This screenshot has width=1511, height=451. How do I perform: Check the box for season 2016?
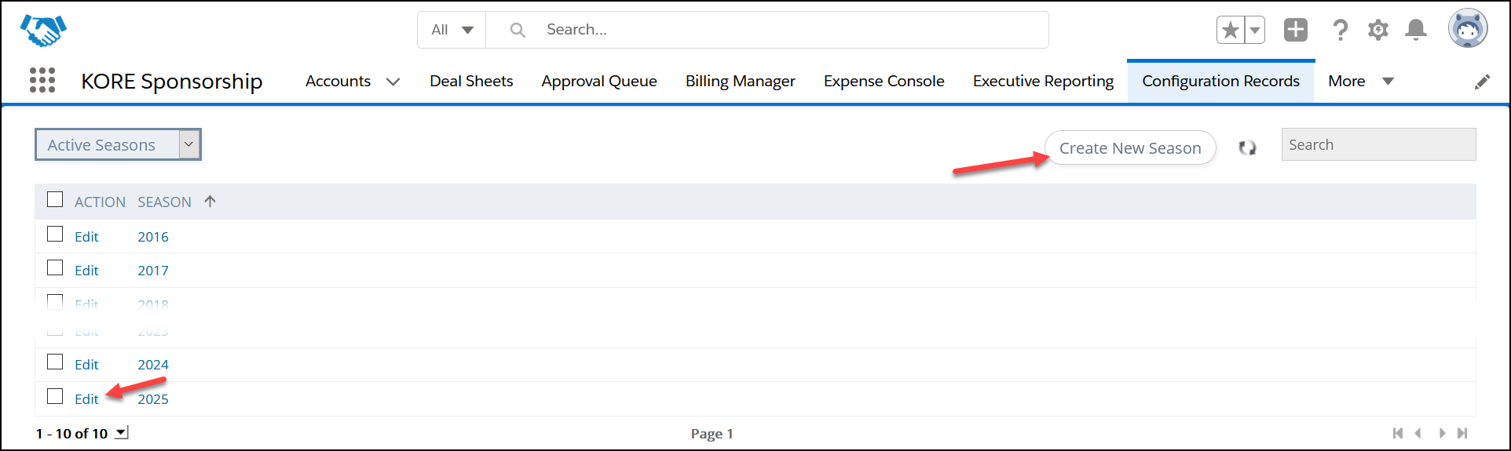coord(55,234)
